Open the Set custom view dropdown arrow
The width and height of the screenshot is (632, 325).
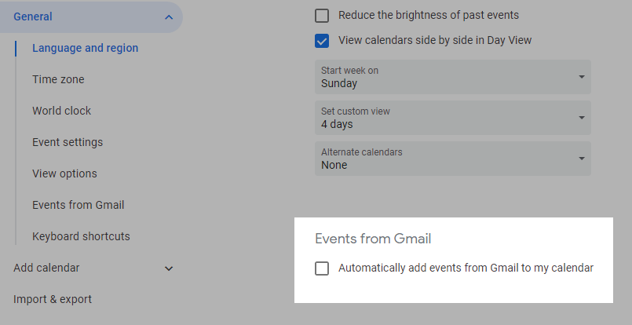click(582, 117)
